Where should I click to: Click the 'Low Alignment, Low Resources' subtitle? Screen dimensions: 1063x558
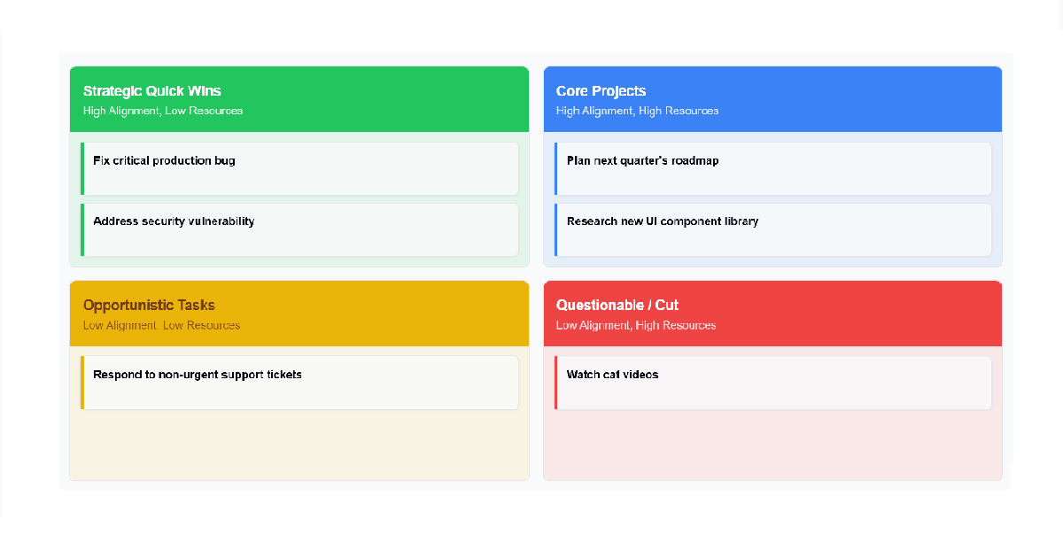(161, 325)
